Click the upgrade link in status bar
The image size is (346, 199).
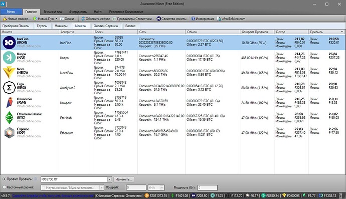tap(53, 195)
